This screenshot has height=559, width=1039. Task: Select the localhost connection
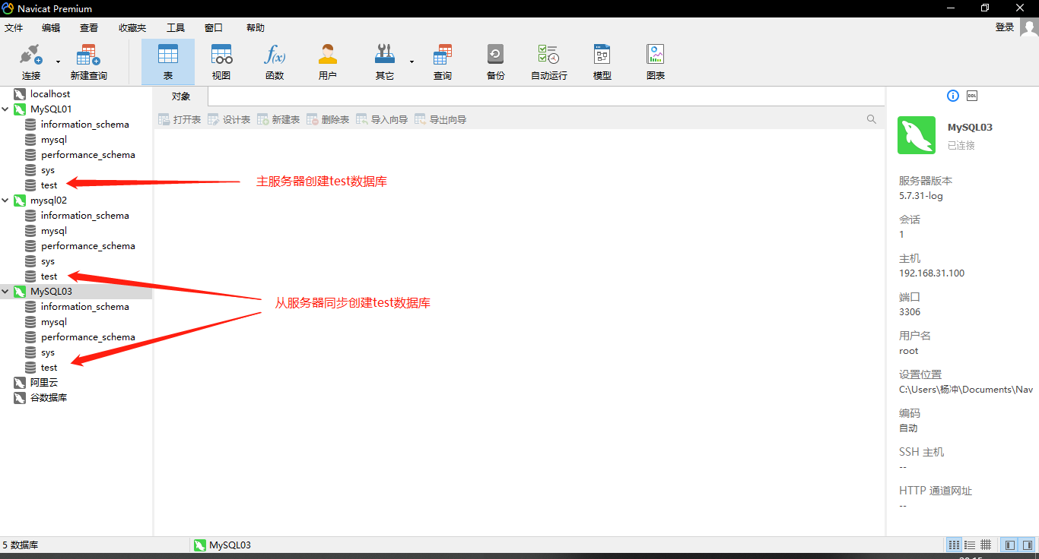click(50, 94)
